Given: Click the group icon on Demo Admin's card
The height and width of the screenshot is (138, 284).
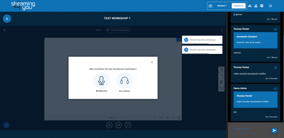Looking at the screenshot, I should click(275, 88).
